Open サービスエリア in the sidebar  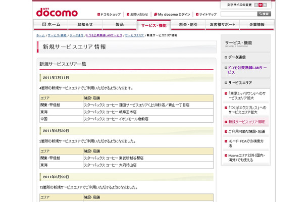coord(240,83)
